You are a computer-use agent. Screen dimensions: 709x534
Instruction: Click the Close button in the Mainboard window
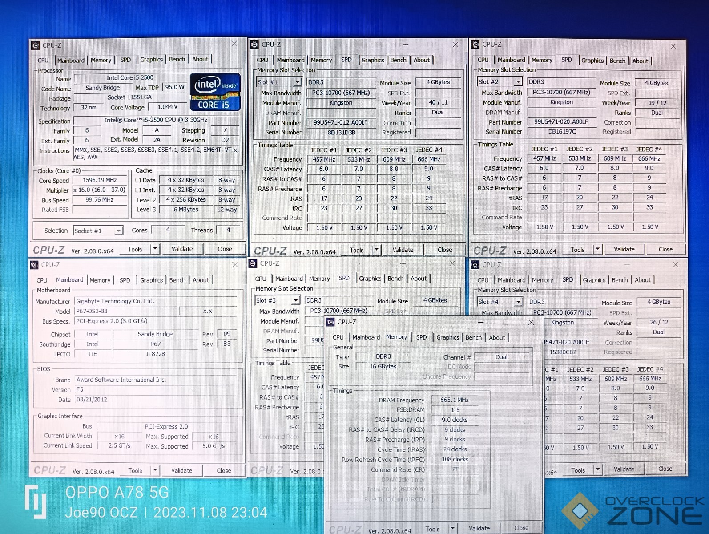pos(224,470)
